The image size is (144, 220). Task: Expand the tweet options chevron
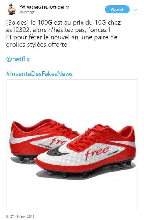[x=135, y=10]
